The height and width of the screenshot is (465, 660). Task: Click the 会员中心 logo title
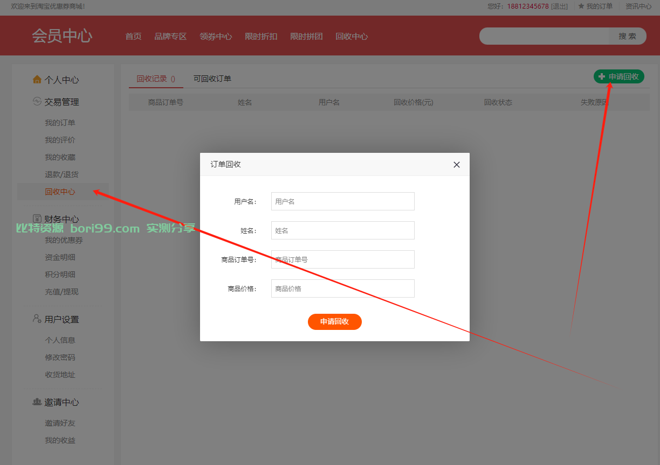click(62, 36)
